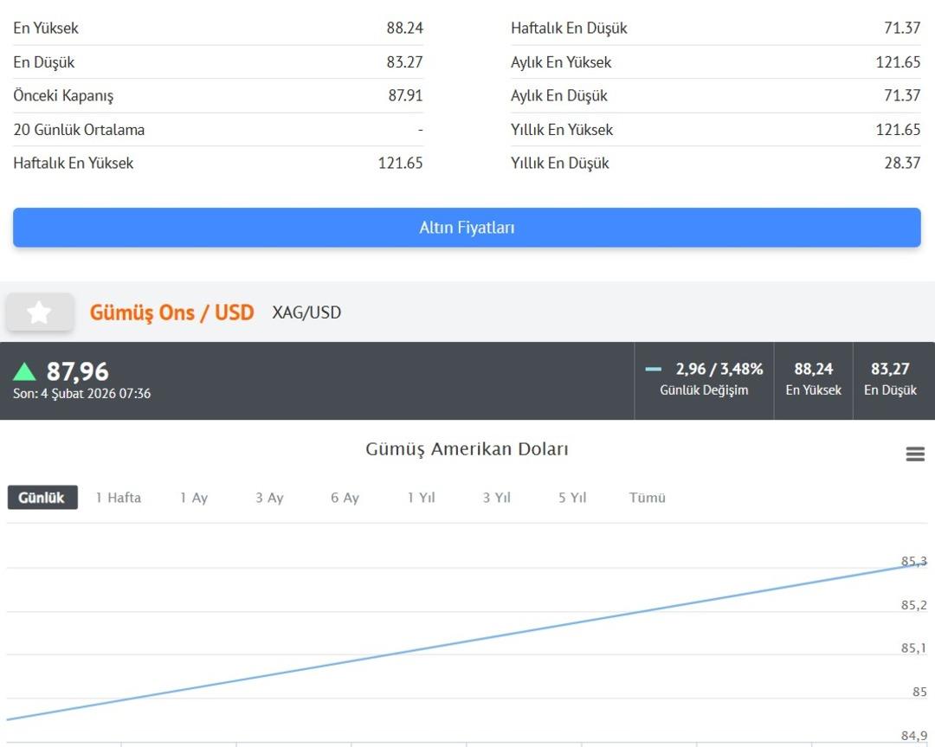The width and height of the screenshot is (935, 747).
Task: Switch chart to 1 Hafta range
Action: pyautogui.click(x=119, y=498)
